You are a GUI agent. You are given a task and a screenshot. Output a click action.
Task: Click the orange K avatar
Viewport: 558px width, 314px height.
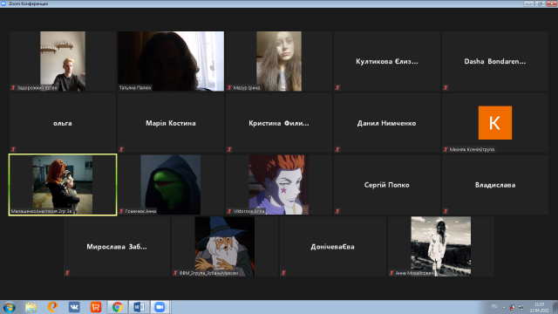click(495, 123)
